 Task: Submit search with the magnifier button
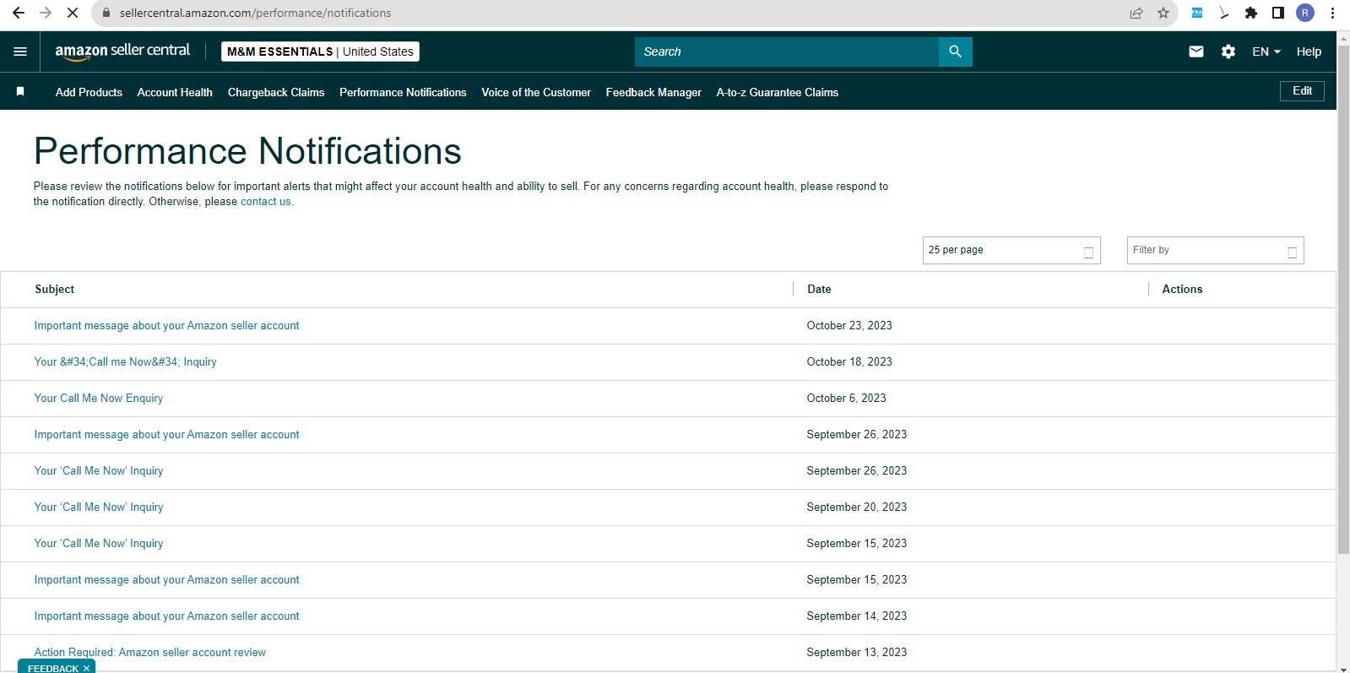point(956,52)
